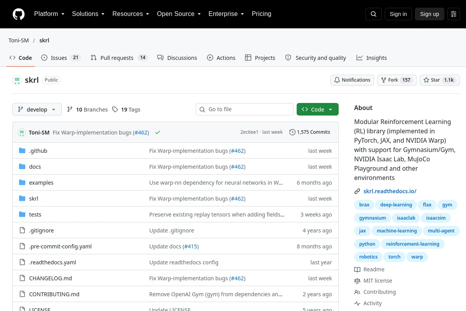Click the GitHub logo icon
466x311 pixels.
[x=19, y=14]
